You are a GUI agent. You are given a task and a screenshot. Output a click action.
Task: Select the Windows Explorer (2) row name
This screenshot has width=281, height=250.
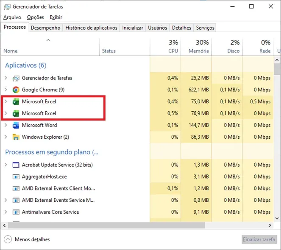point(45,137)
